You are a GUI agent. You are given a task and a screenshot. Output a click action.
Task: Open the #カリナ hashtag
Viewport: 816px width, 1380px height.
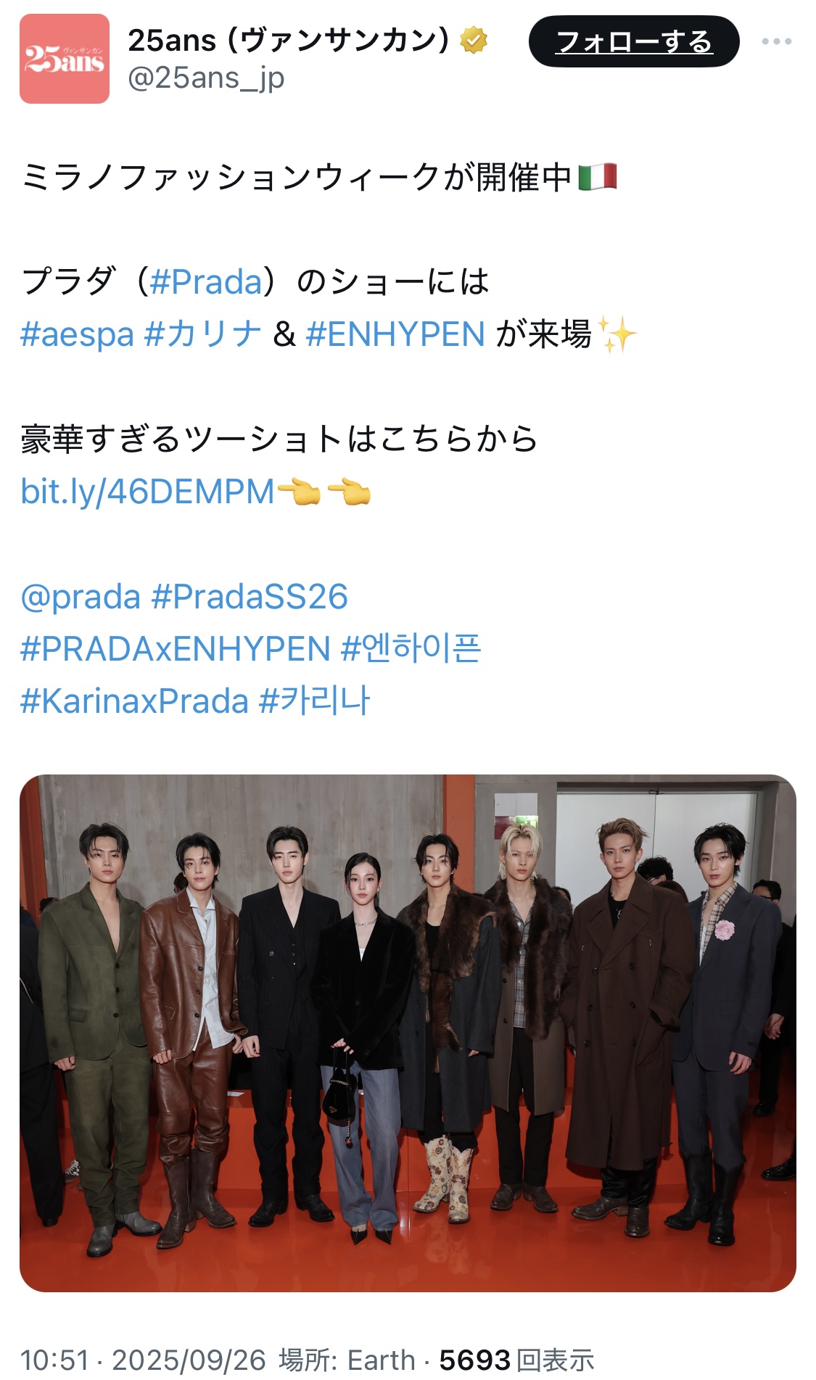coord(203,334)
